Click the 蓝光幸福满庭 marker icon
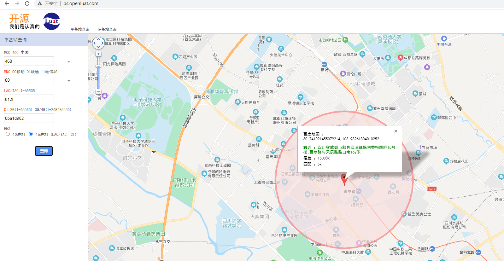 [x=370, y=108]
